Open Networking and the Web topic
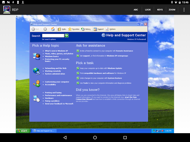The height and width of the screenshot is (142, 190). tap(56, 68)
